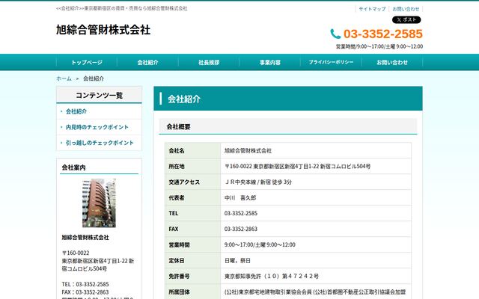
Task: Go to トップページ in the navigation bar
Action: pos(87,62)
